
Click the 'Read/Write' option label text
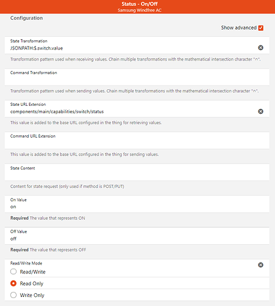tap(32, 272)
